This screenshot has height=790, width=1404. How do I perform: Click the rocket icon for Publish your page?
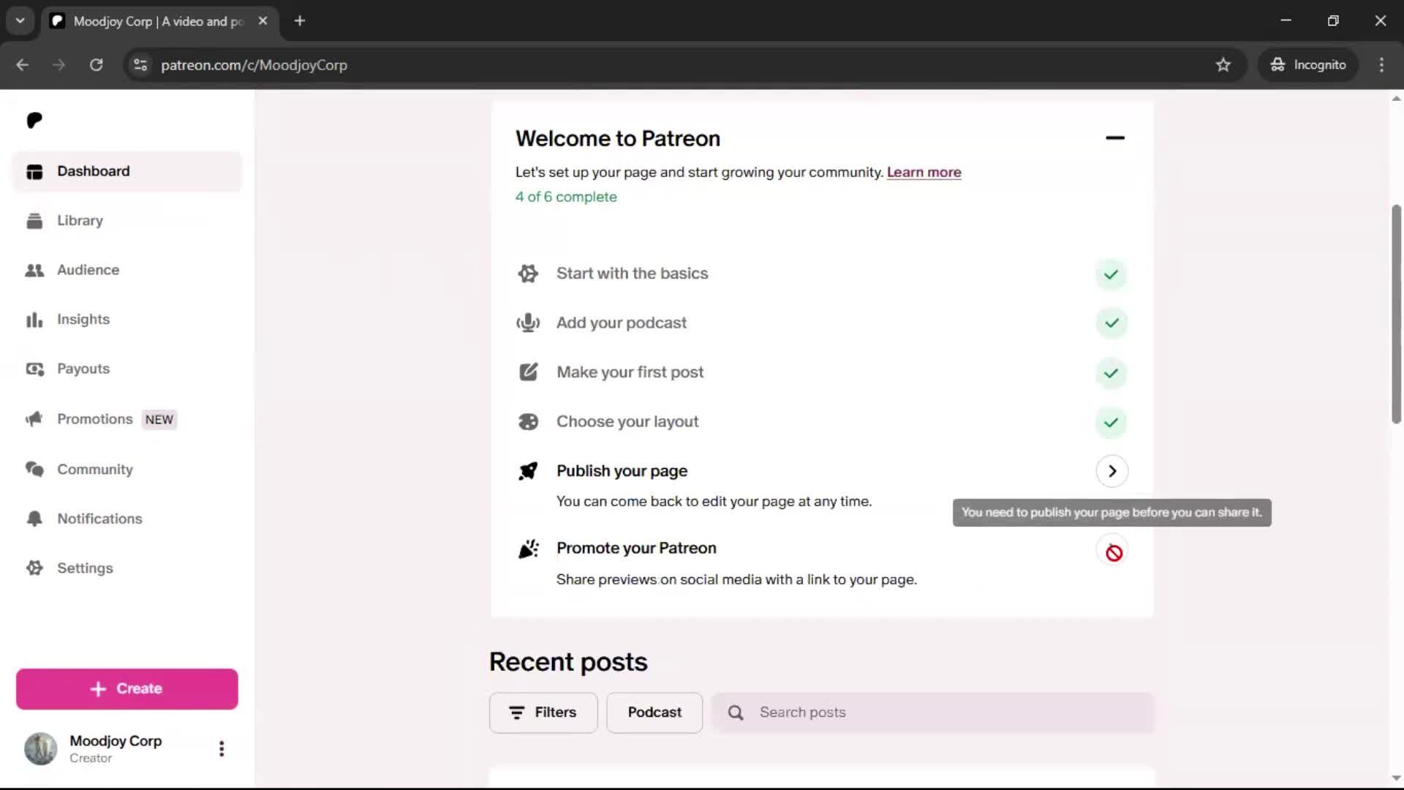pos(528,471)
